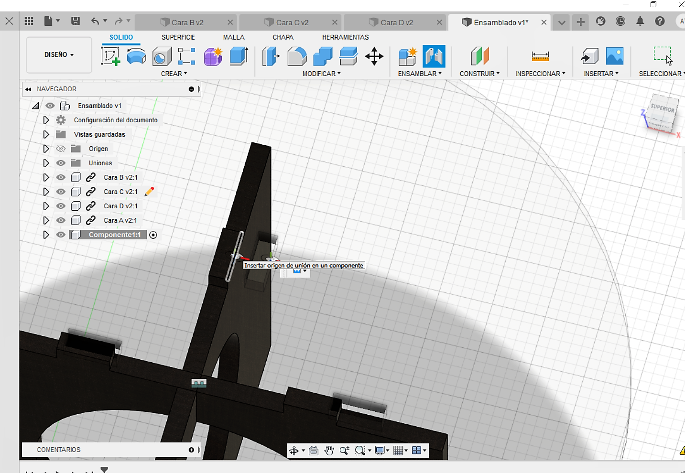685x473 pixels.
Task: Select the Pan hand tool
Action: (329, 450)
